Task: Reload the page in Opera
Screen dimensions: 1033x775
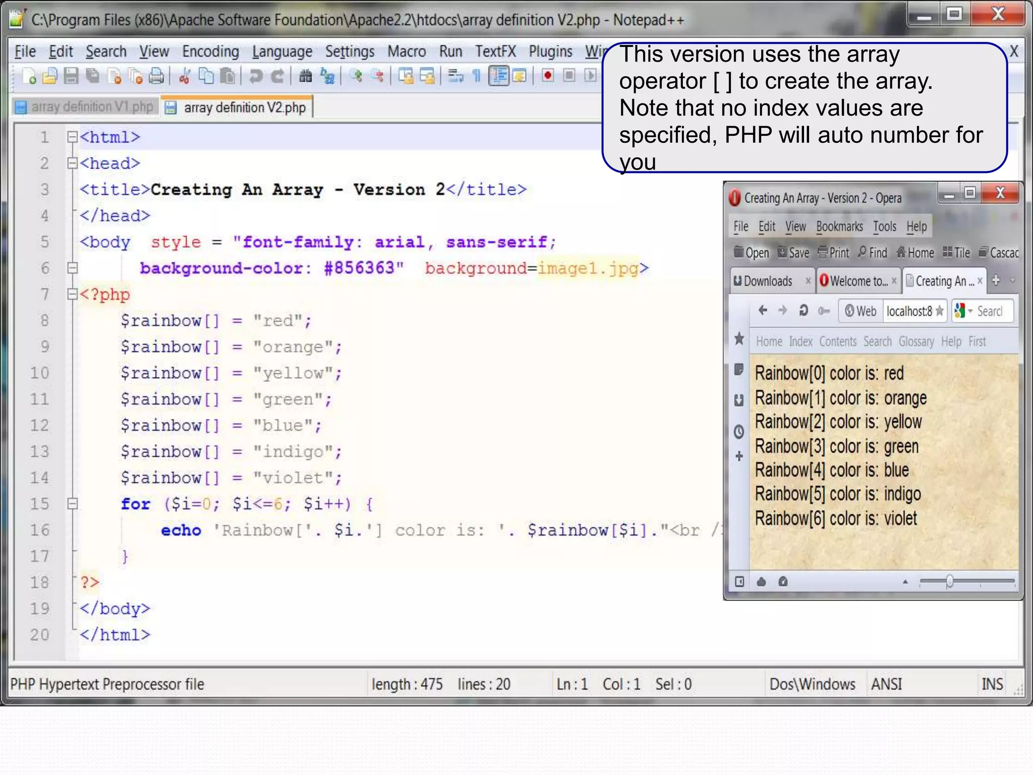Action: point(804,310)
